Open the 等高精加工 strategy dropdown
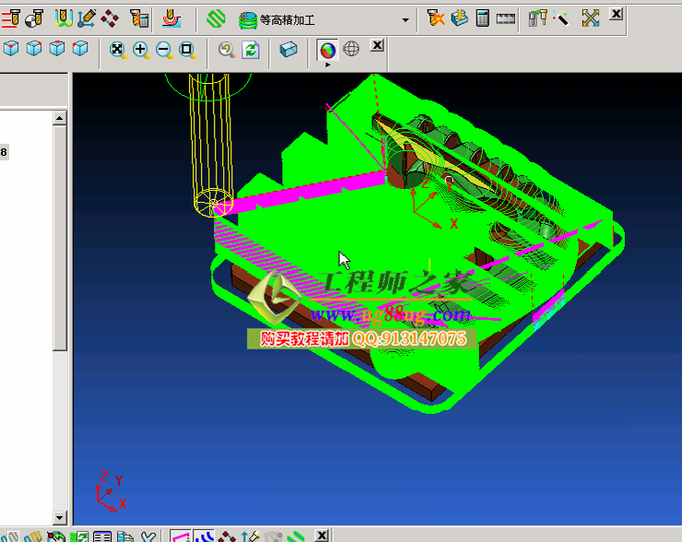682x542 pixels. click(406, 19)
